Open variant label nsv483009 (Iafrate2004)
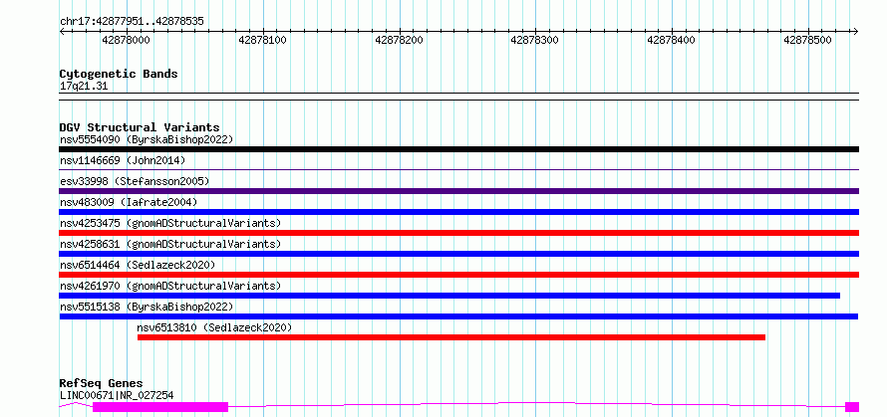 129,202
